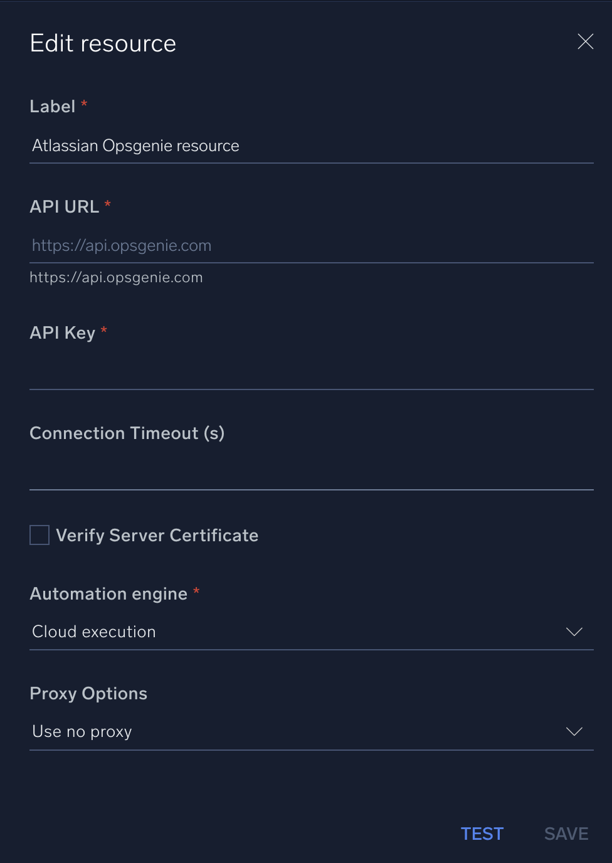Click the helper link https://api.opsgenie.com
Viewport: 612px width, 863px height.
[116, 277]
